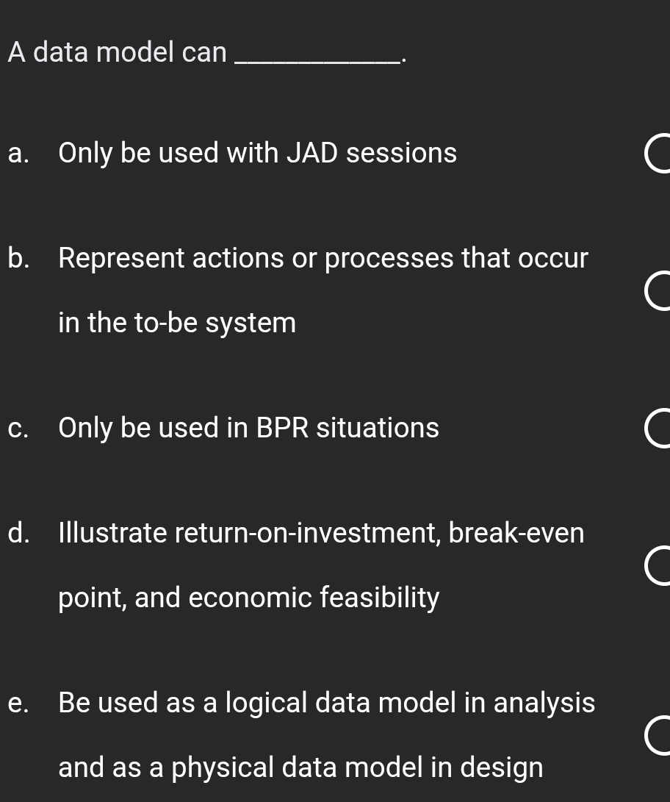This screenshot has height=802, width=670.
Task: Choose answer 'Only be used in BPR situations'
Action: point(248,428)
